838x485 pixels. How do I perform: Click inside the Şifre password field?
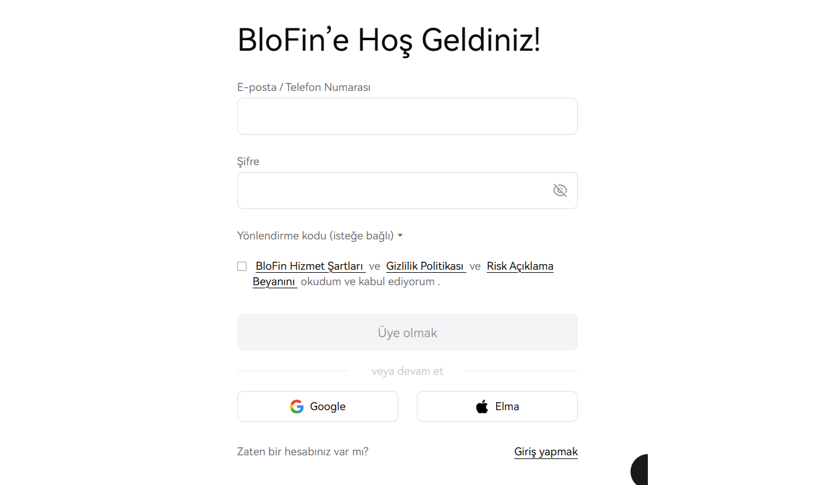pyautogui.click(x=396, y=190)
